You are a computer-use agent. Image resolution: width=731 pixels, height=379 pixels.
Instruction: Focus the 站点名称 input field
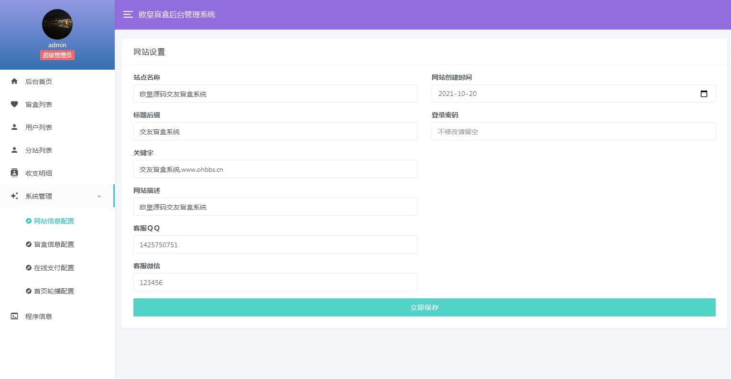click(275, 94)
